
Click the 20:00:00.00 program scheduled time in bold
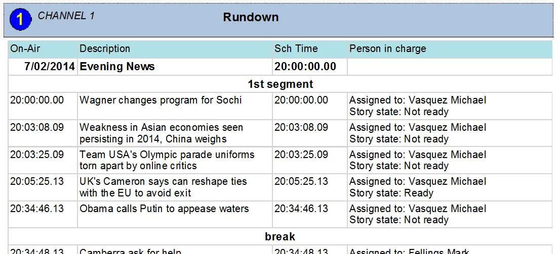305,67
